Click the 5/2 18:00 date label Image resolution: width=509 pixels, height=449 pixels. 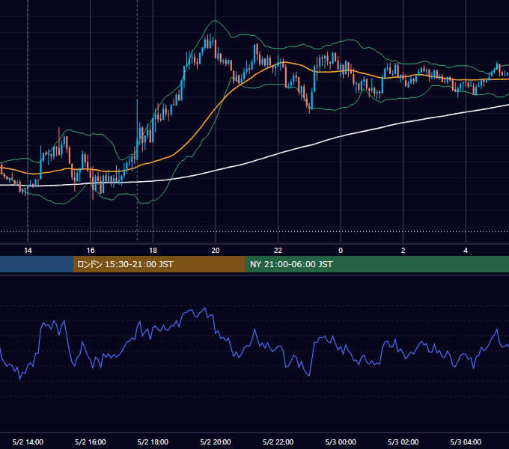point(153,442)
